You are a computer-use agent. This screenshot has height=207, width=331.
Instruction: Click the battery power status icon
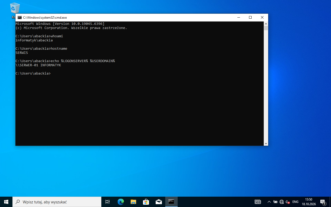[275, 202]
